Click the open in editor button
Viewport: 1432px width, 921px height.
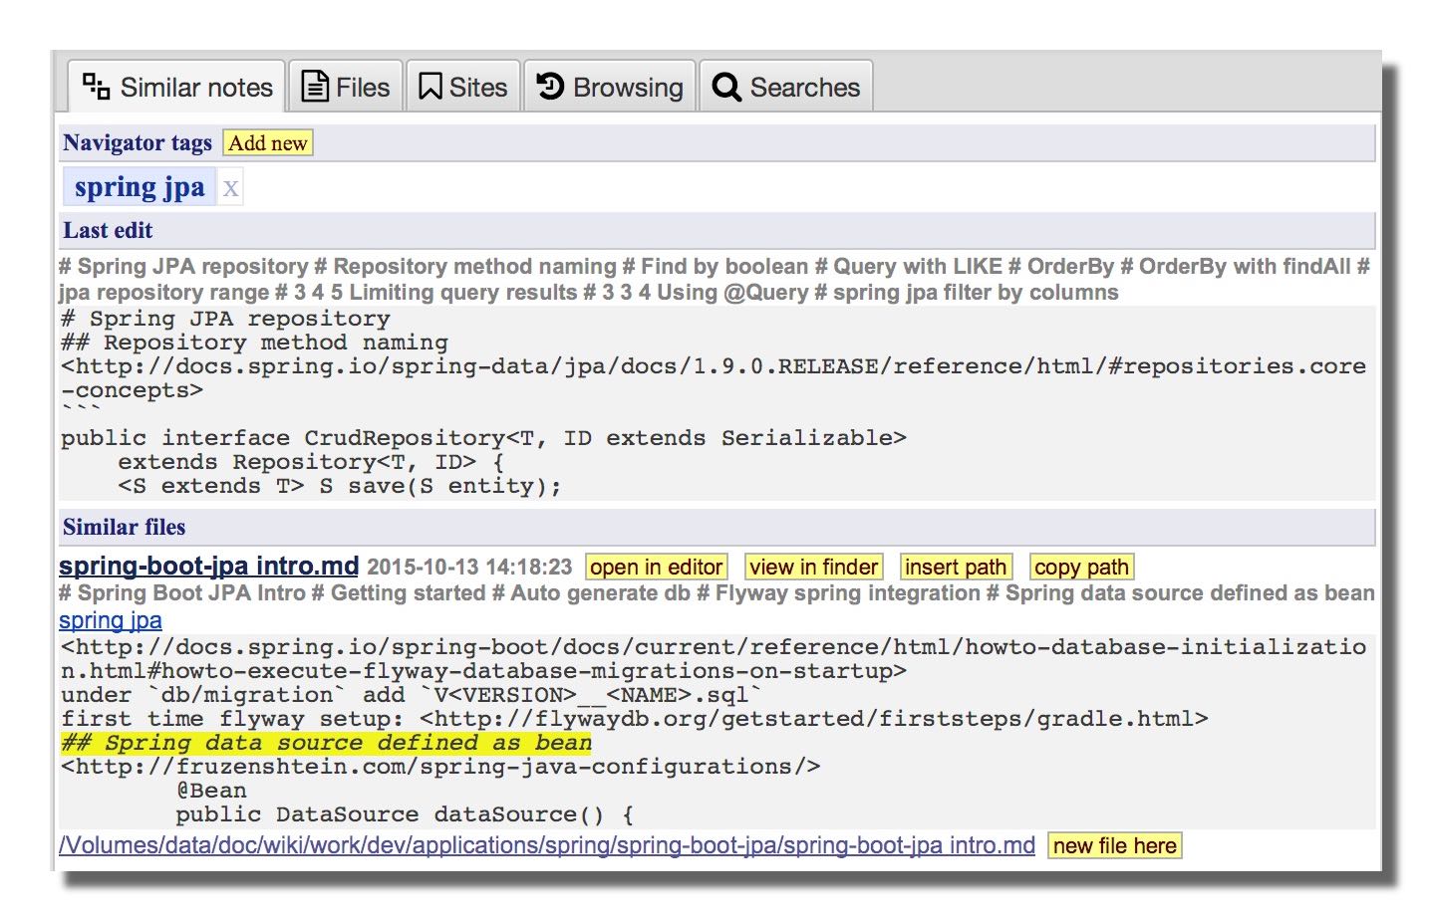[657, 567]
